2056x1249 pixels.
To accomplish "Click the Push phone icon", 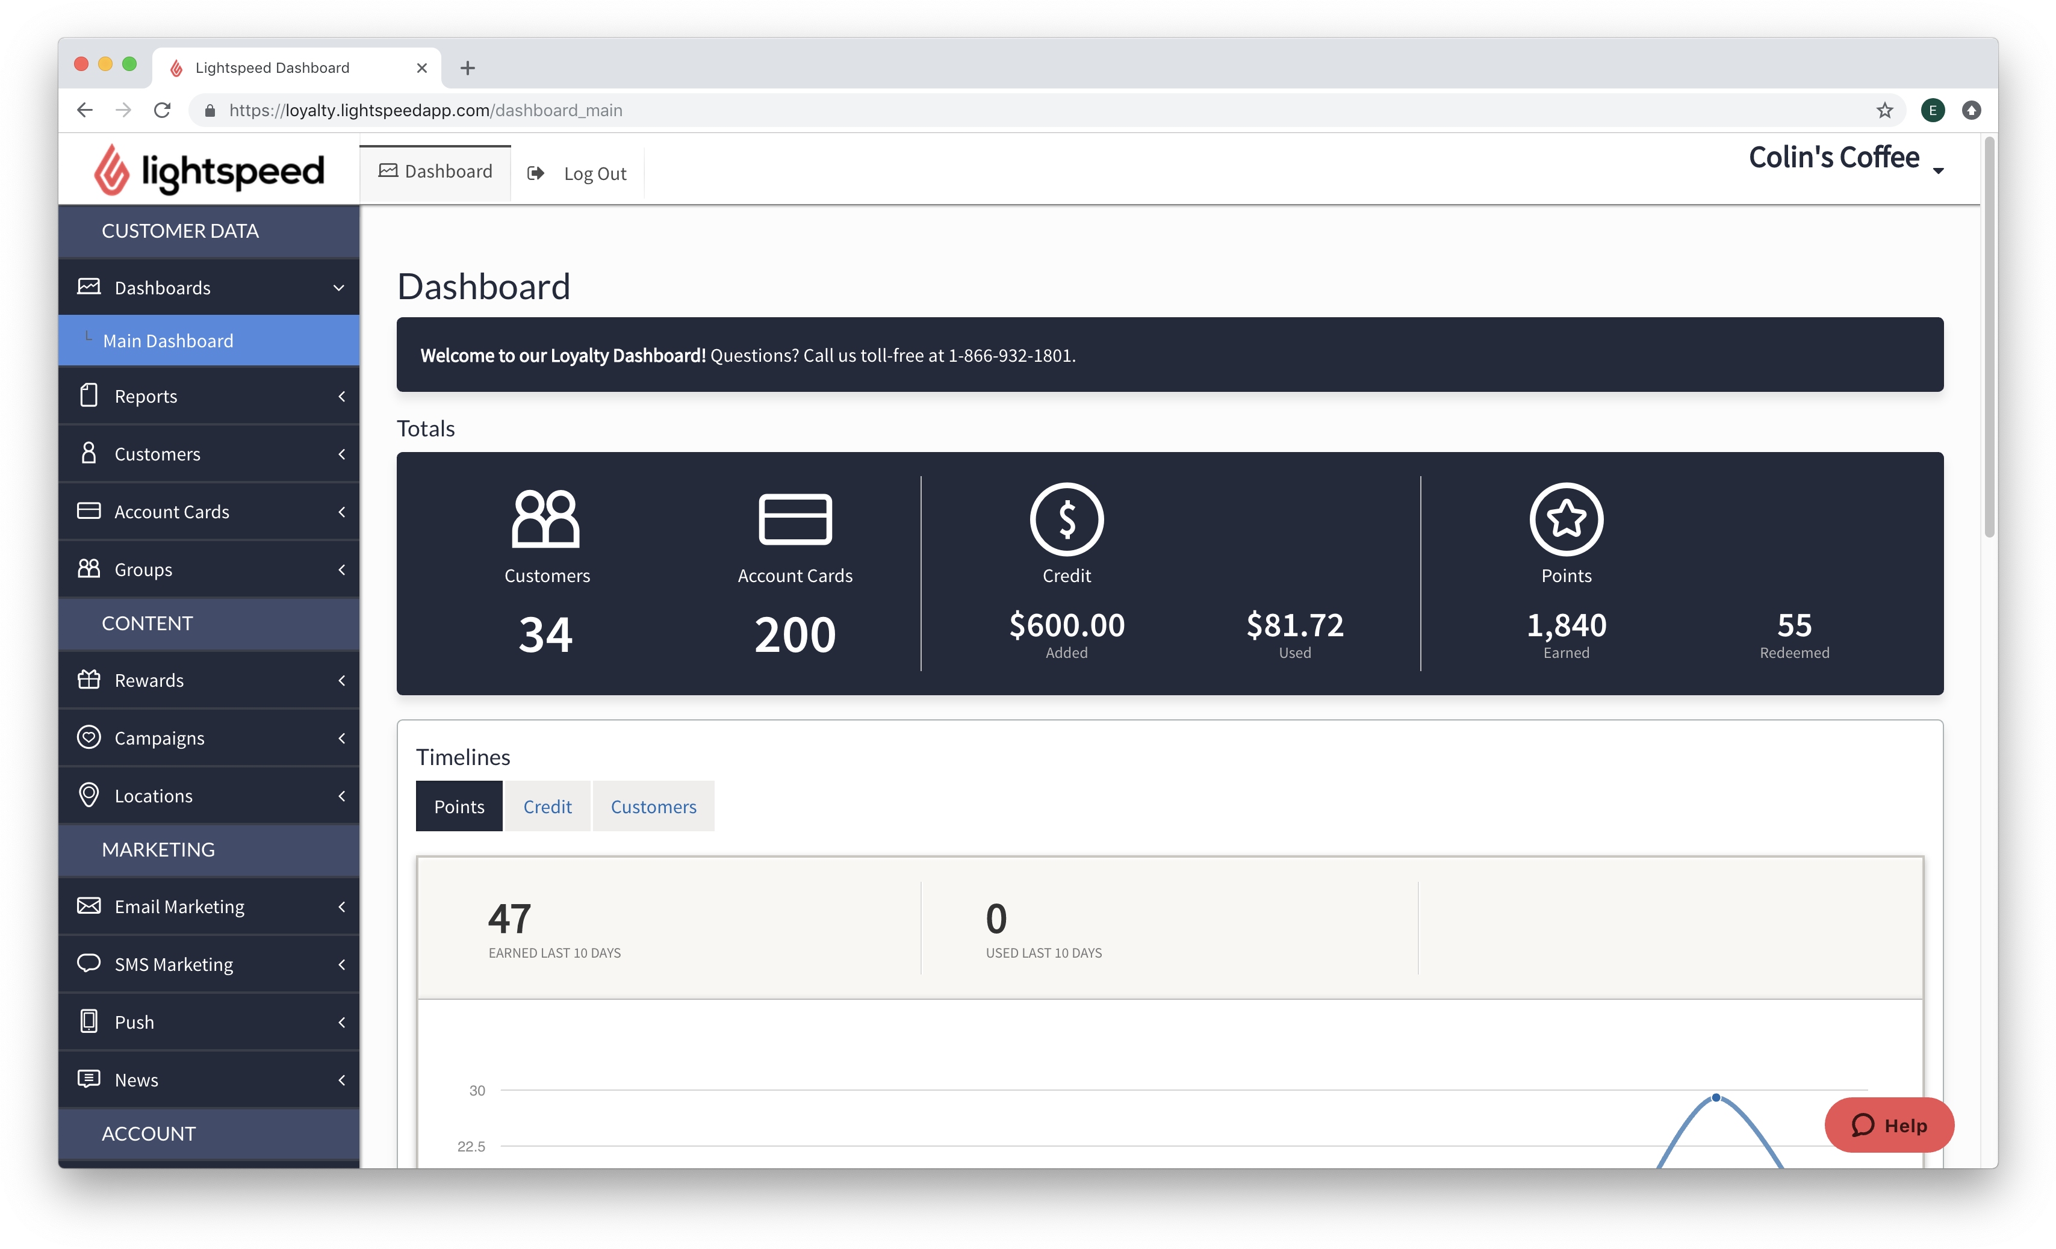I will coord(89,1021).
